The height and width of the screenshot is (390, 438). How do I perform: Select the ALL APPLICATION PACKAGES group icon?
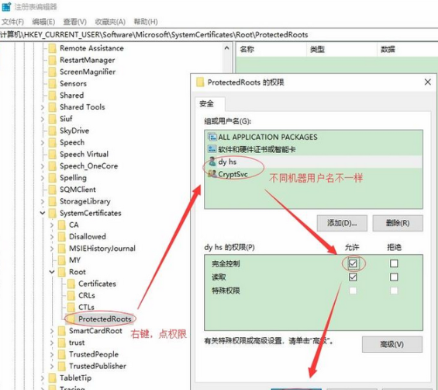(x=212, y=137)
